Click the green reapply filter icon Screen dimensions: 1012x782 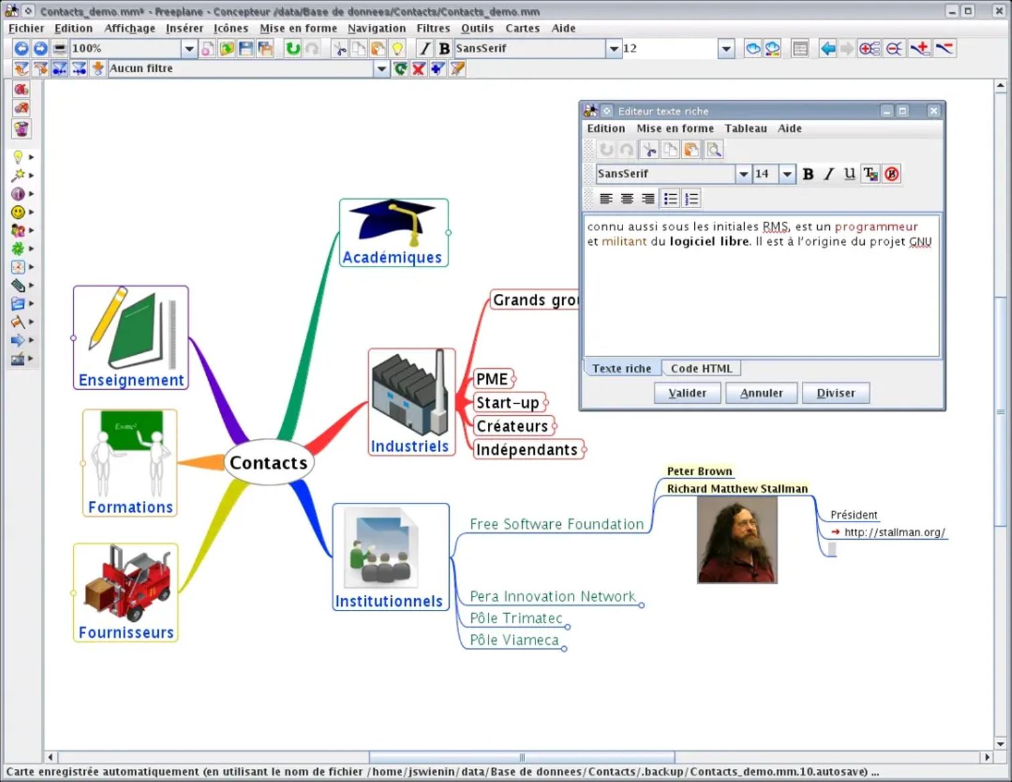pyautogui.click(x=400, y=68)
